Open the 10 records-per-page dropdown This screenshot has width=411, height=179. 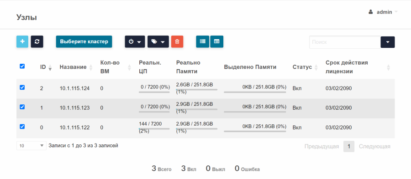tap(32, 146)
